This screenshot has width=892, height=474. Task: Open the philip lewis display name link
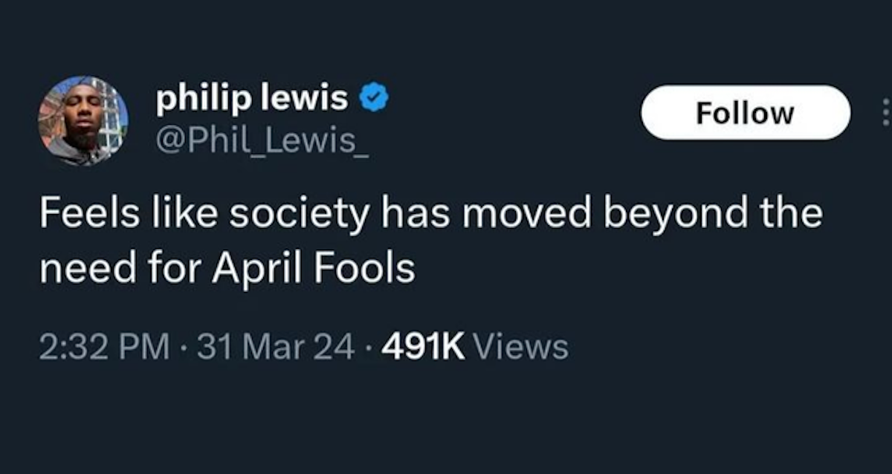click(252, 99)
